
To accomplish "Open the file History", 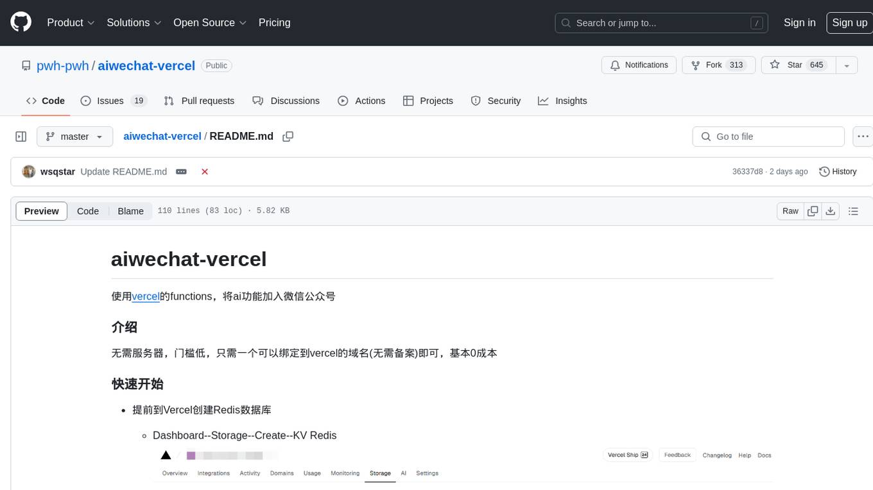I will pyautogui.click(x=838, y=172).
